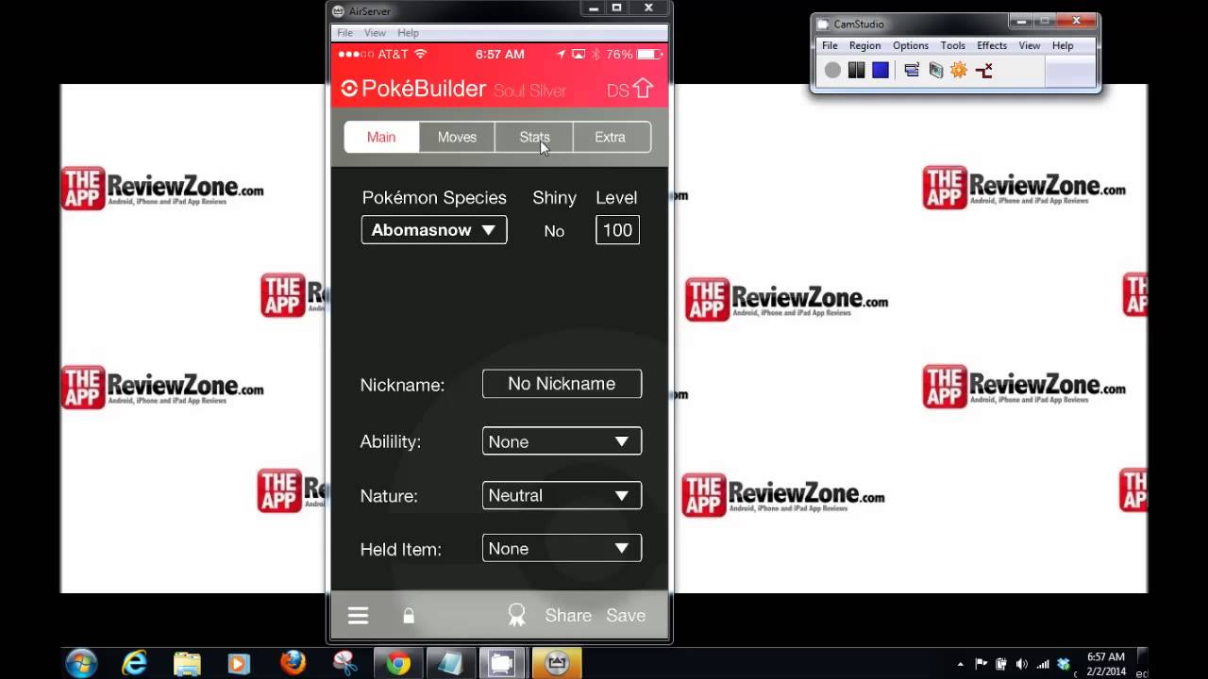Click the network signal tray icon
This screenshot has width=1208, height=679.
tap(1043, 664)
